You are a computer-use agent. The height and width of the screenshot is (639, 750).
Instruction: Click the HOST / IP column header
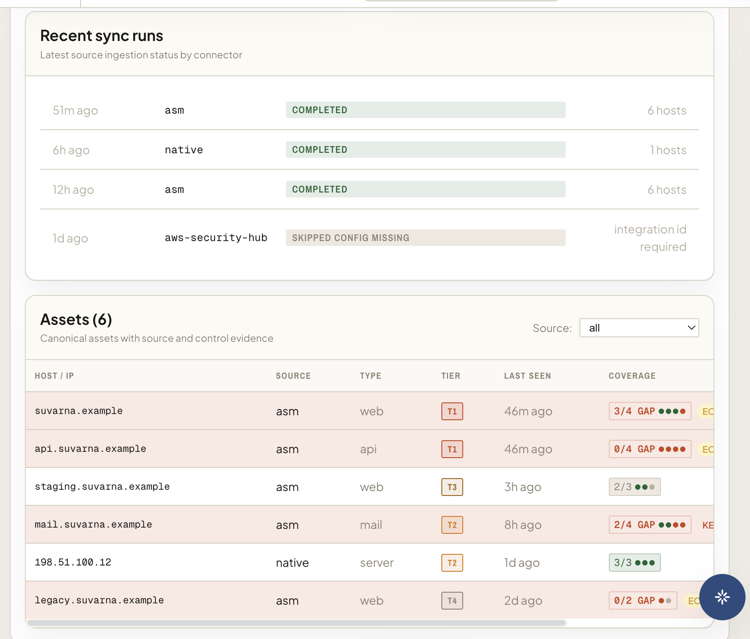pyautogui.click(x=54, y=376)
